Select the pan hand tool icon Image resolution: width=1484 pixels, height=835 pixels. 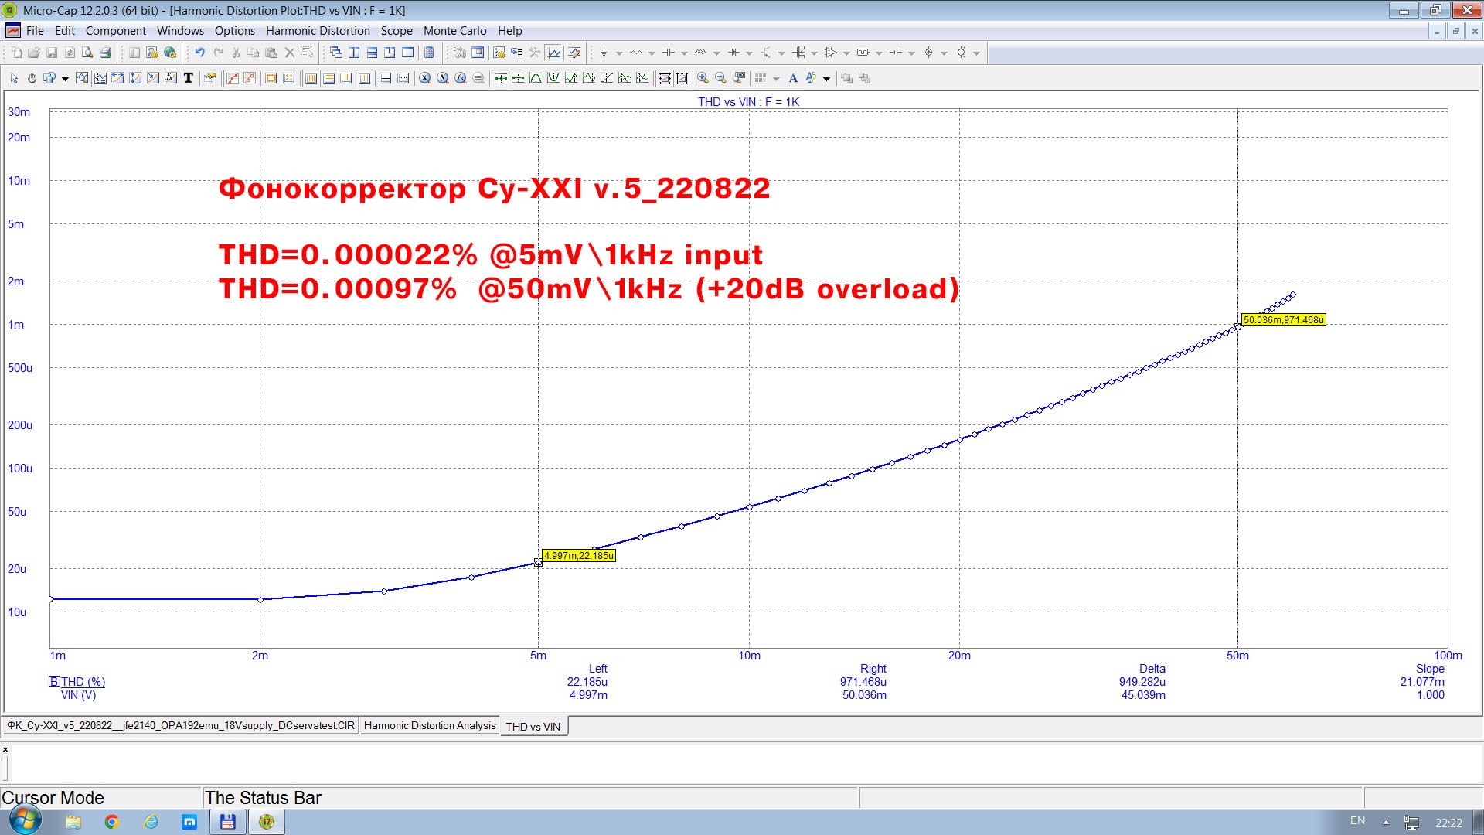[32, 78]
